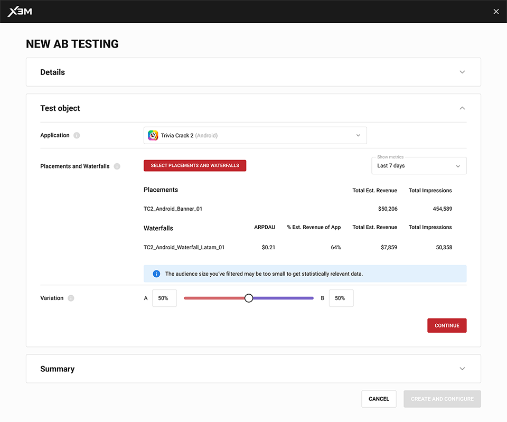This screenshot has width=507, height=422.
Task: Click the Placements Total Est. Revenue header
Action: coord(375,191)
